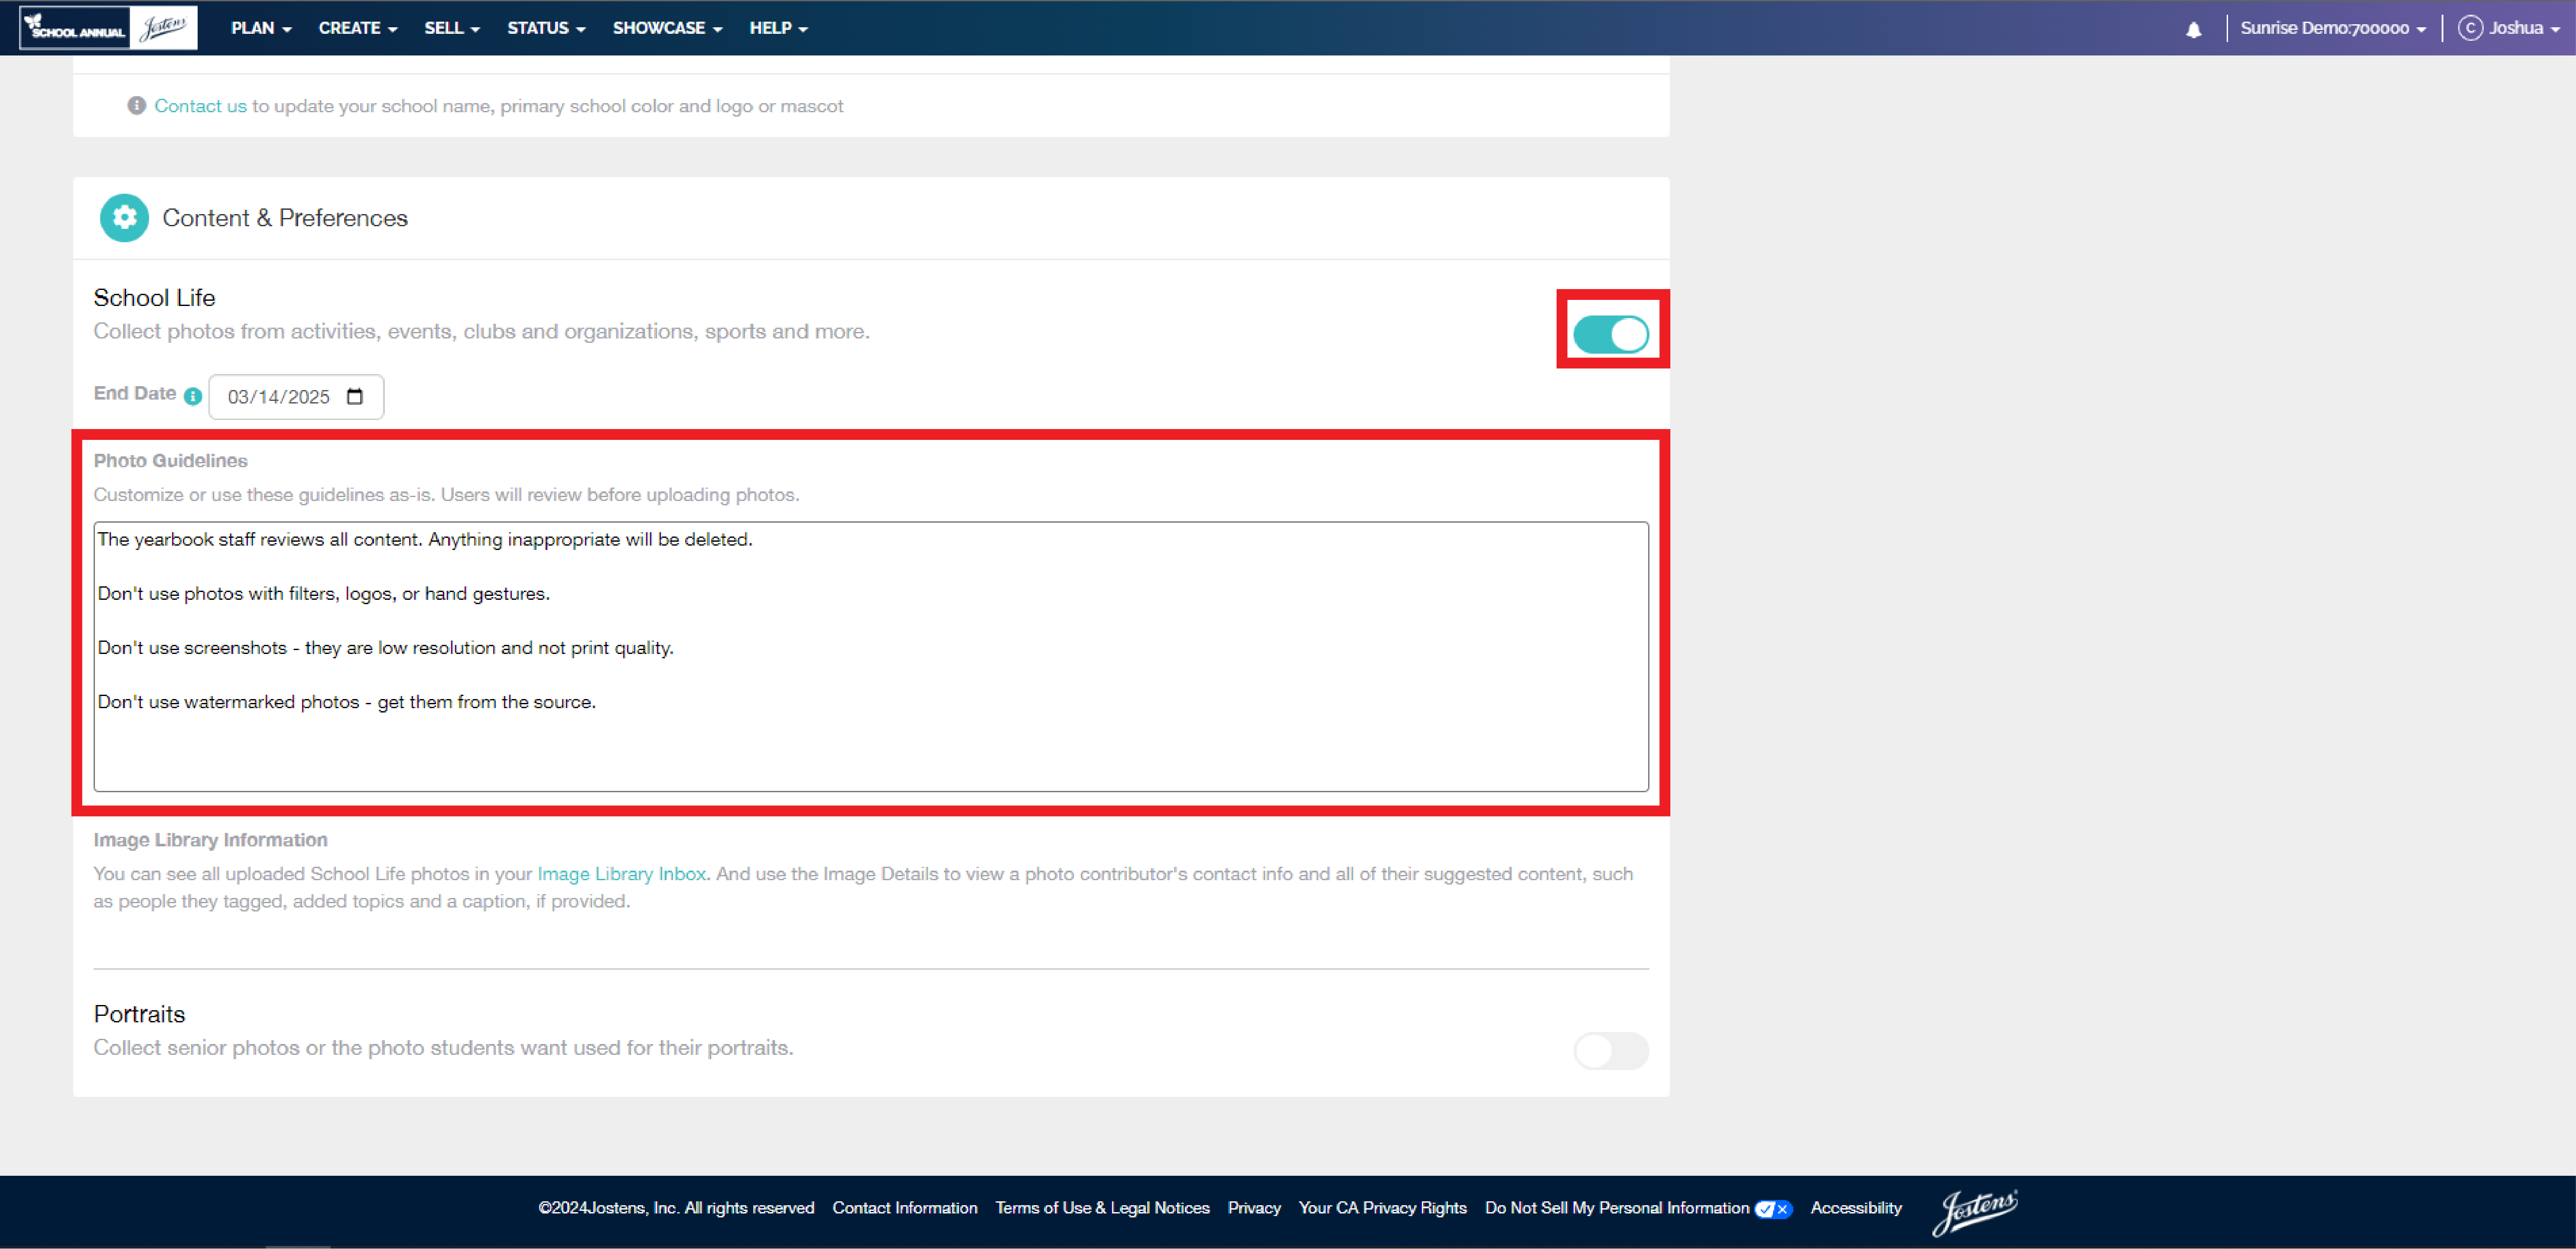Open the SELL menu
This screenshot has width=2576, height=1249.
click(x=452, y=28)
